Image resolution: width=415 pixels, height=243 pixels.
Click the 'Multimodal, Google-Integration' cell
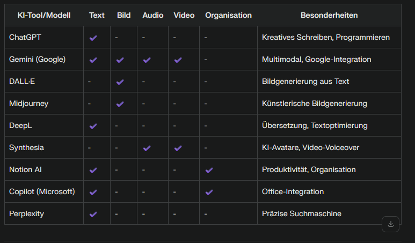pos(316,59)
